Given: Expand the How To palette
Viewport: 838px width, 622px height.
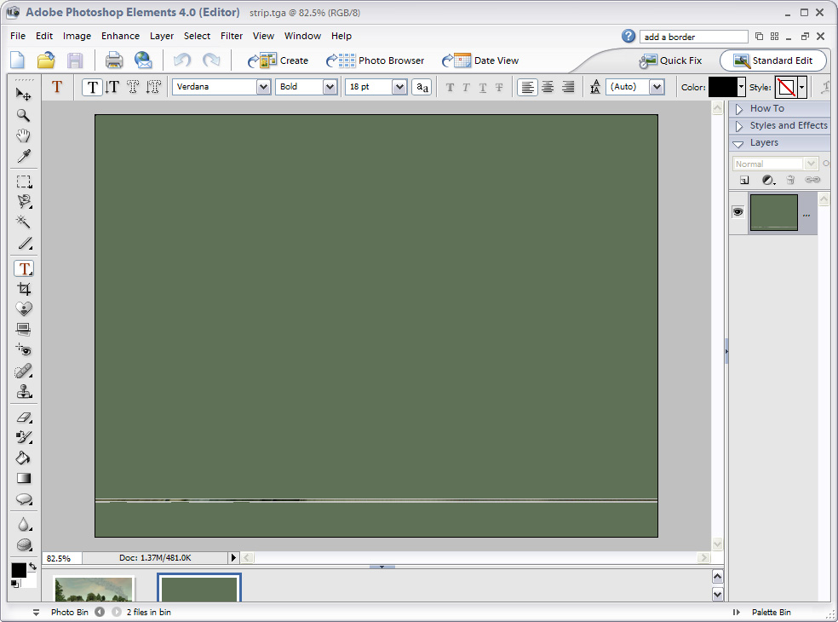Looking at the screenshot, I should click(x=739, y=108).
